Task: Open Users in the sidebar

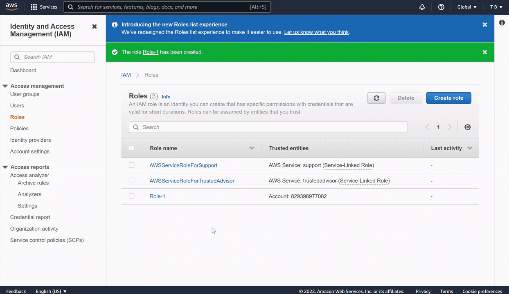Action: 17,106
